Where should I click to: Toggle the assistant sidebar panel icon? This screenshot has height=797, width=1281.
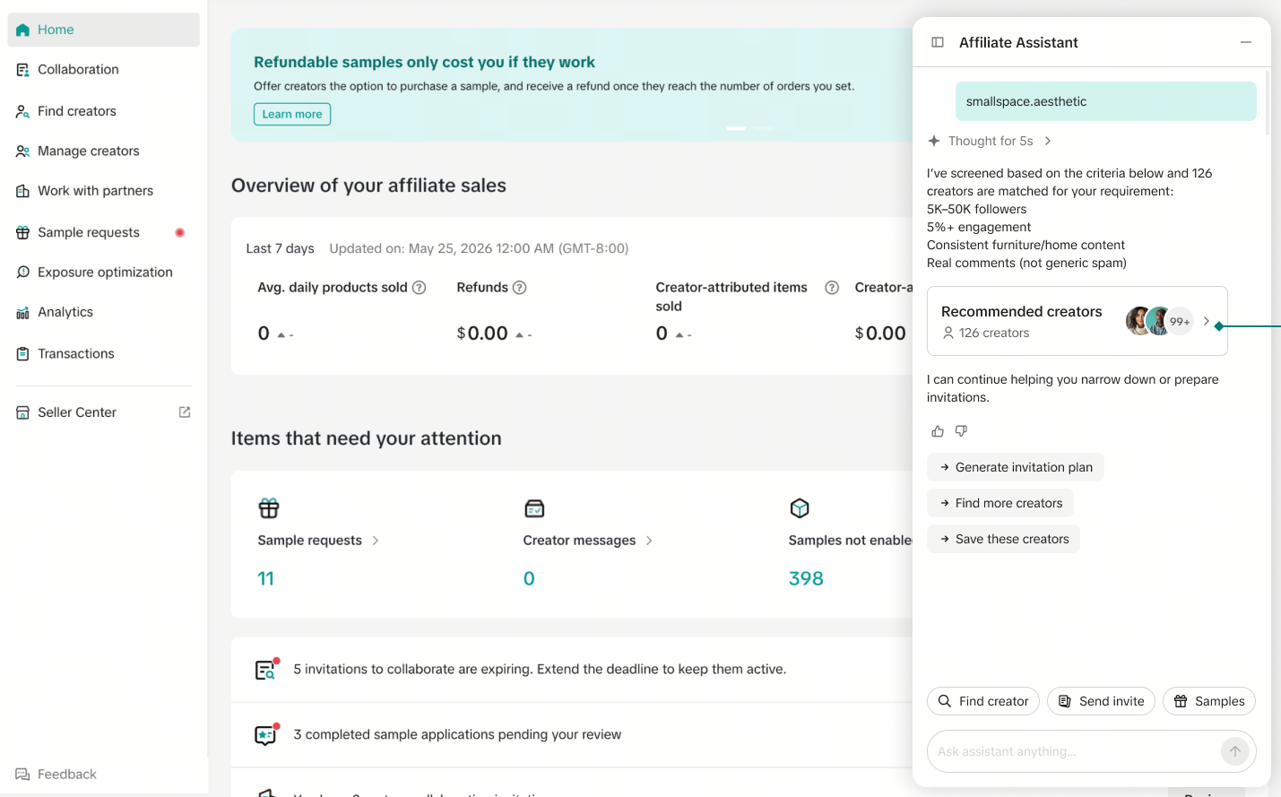click(x=938, y=42)
